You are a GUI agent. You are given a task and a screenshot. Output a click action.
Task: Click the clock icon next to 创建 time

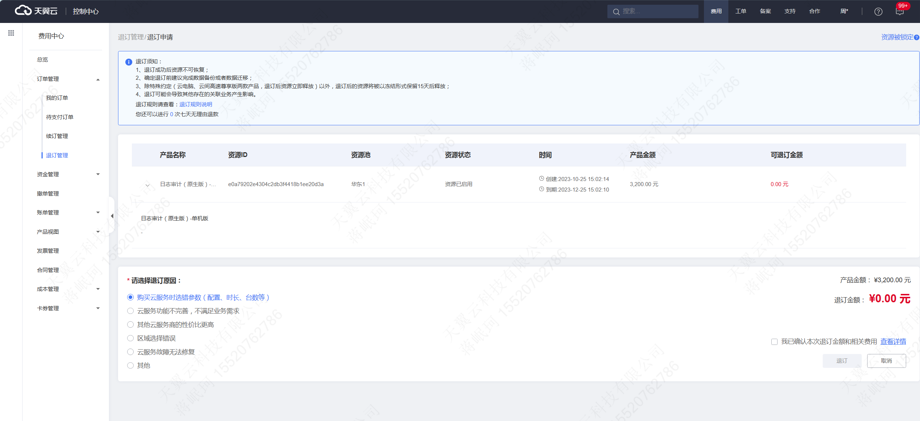click(x=541, y=178)
